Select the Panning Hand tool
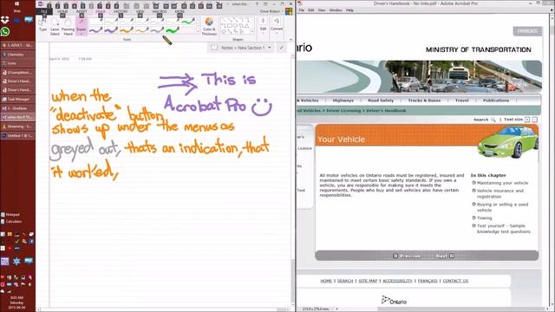Image resolution: width=555 pixels, height=312 pixels. pyautogui.click(x=68, y=26)
